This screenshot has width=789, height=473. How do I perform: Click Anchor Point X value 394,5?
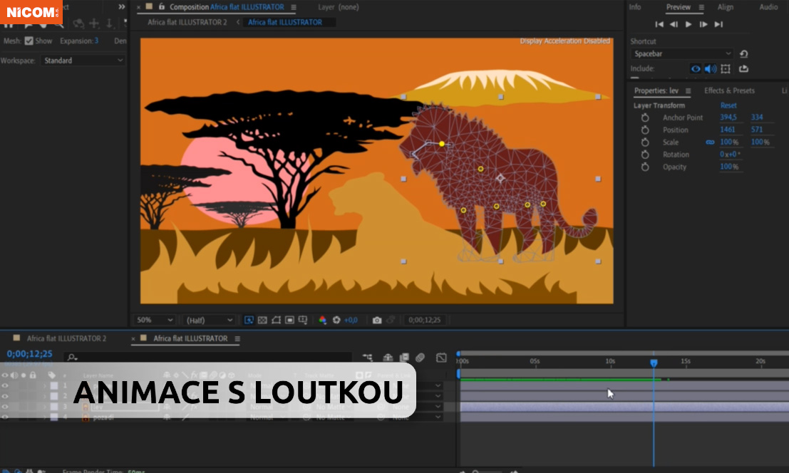point(728,117)
